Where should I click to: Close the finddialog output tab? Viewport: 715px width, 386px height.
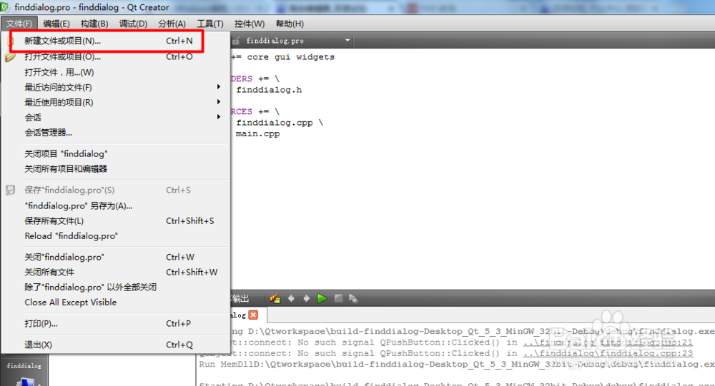click(x=254, y=315)
